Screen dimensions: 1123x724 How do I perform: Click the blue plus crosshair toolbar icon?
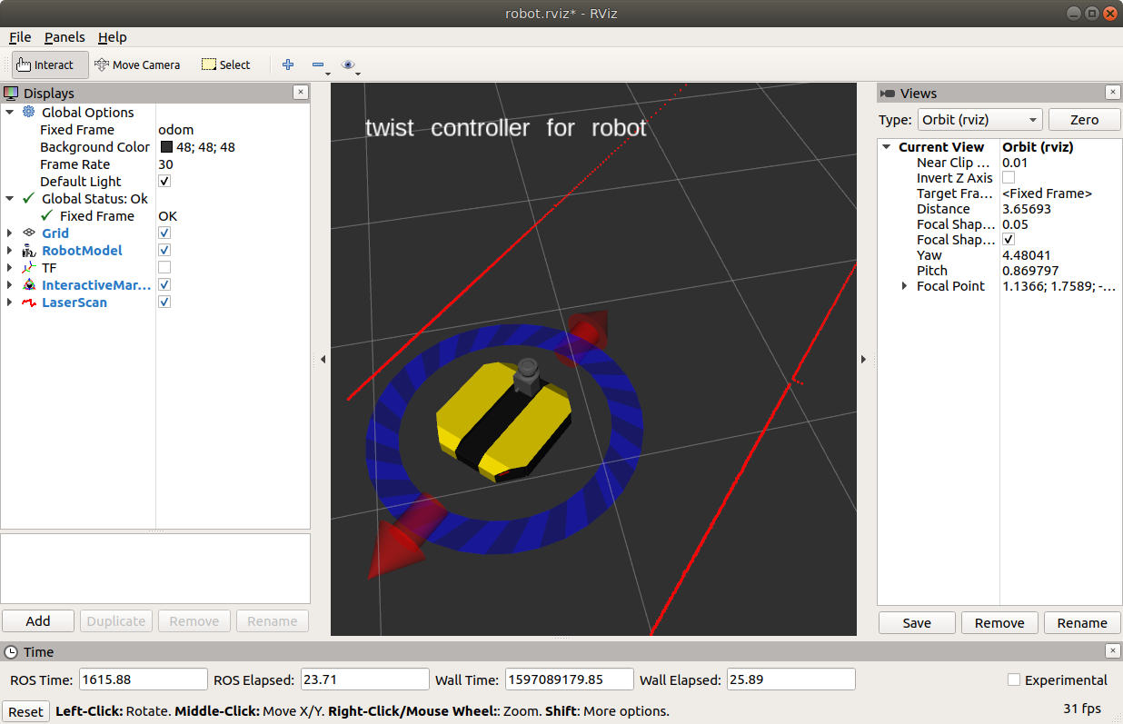288,64
